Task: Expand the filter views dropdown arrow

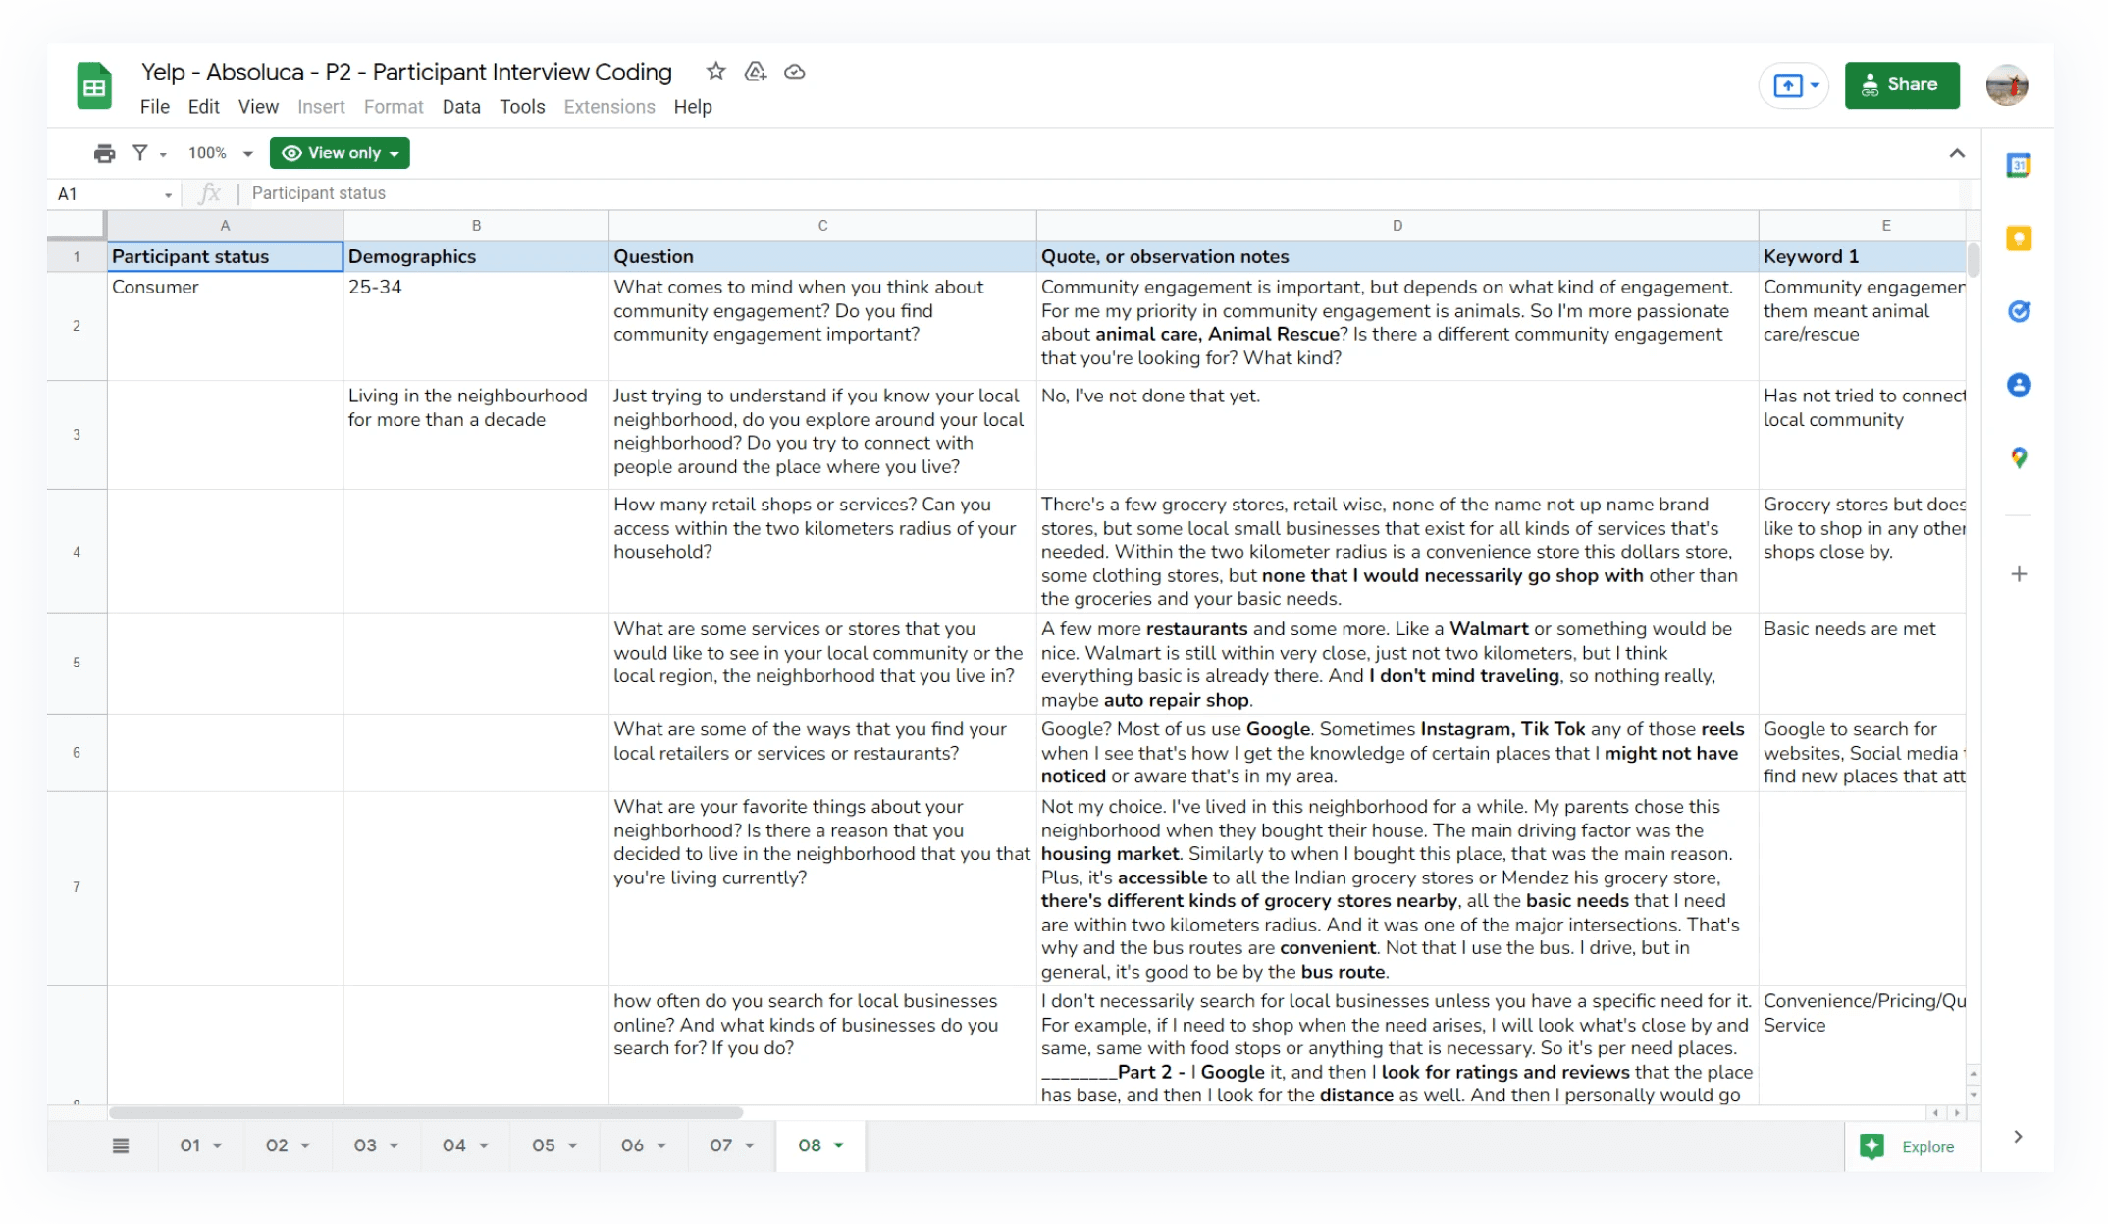Action: 163,155
